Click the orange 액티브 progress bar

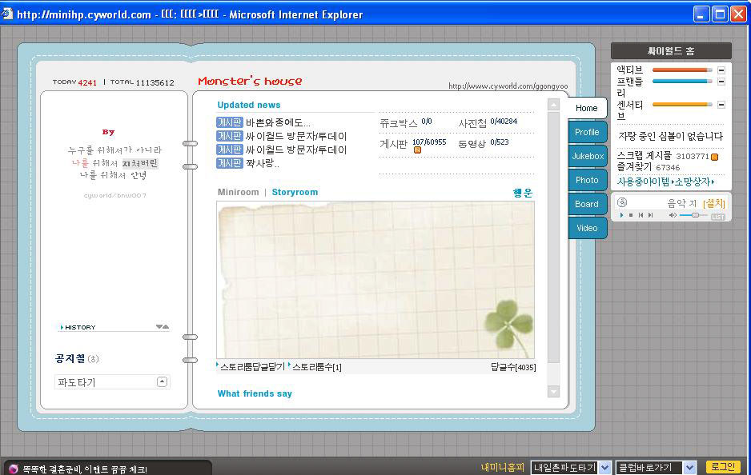(x=682, y=70)
